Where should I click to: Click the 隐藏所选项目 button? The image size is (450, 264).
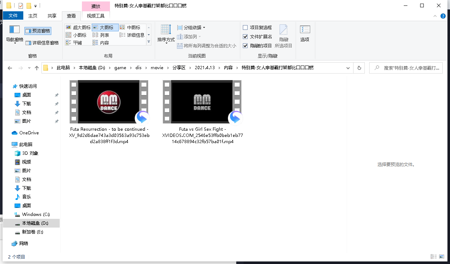pos(284,36)
